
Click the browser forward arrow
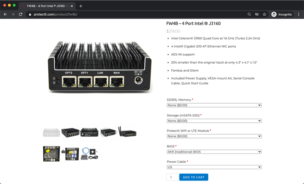(x=13, y=14)
